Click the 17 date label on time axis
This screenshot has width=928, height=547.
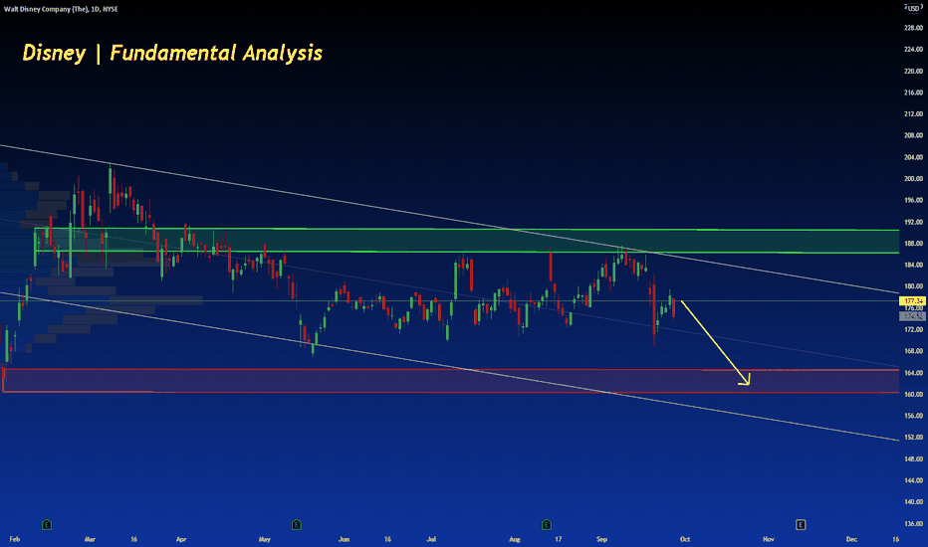pos(559,539)
